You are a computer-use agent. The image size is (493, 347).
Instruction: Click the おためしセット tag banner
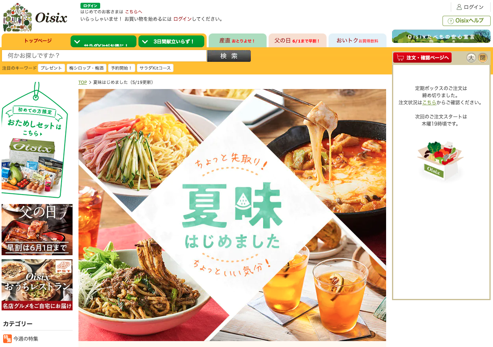(x=35, y=140)
